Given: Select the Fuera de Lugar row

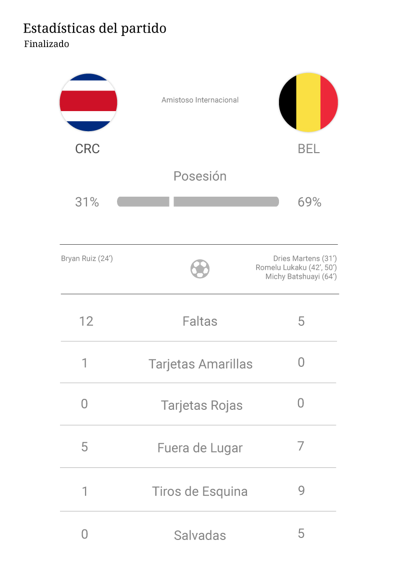Looking at the screenshot, I should (200, 448).
